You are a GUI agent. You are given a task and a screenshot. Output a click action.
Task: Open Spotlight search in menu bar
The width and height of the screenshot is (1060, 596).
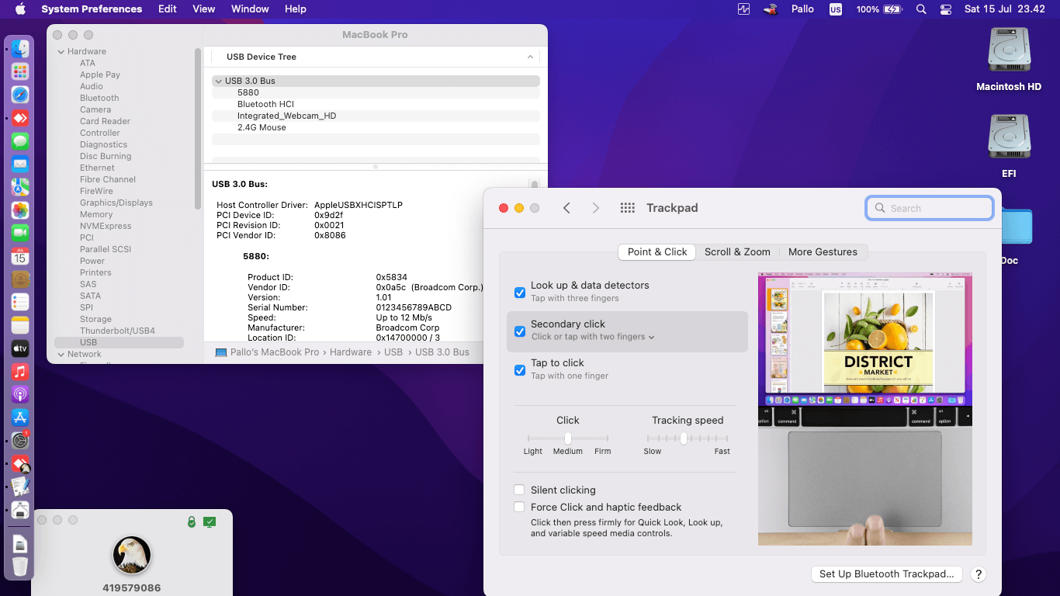(x=921, y=9)
